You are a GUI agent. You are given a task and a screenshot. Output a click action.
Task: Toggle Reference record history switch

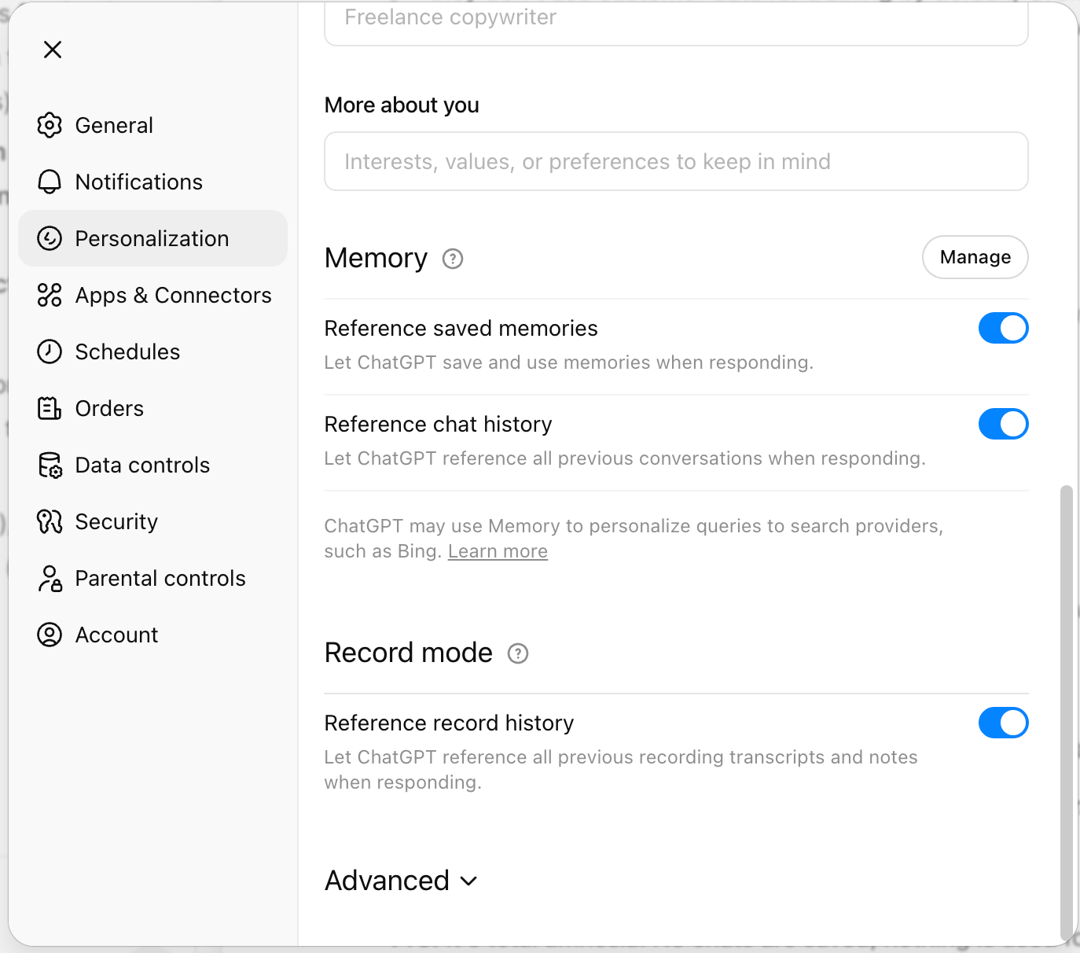(x=1003, y=723)
